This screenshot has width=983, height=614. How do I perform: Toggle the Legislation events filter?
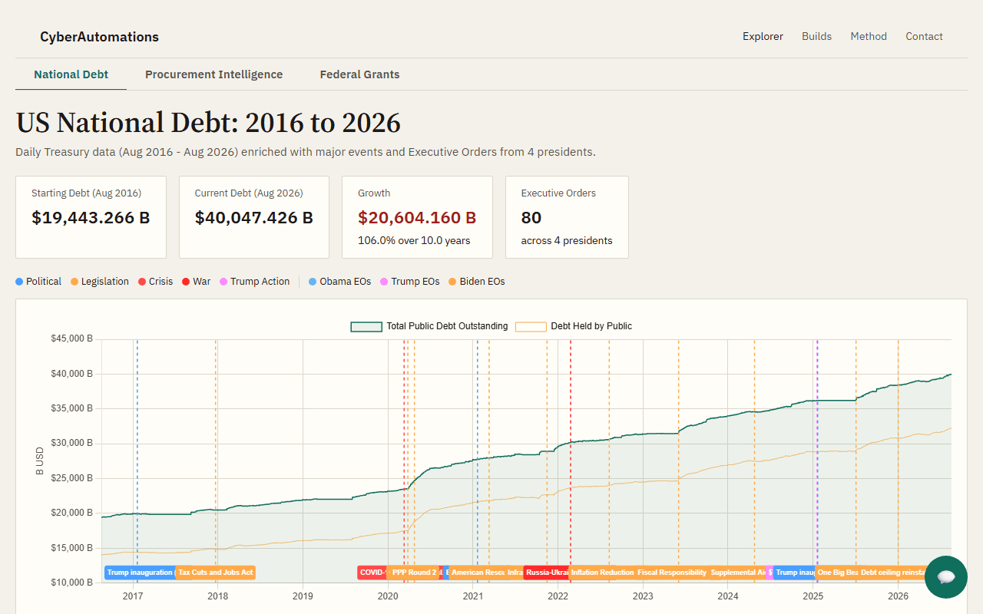click(x=100, y=282)
